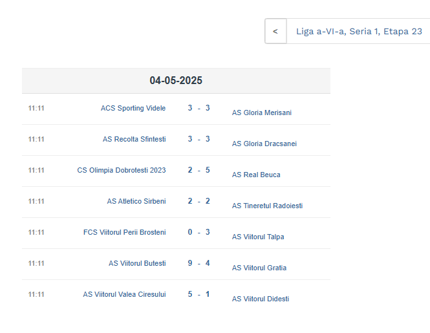This screenshot has width=430, height=333.
Task: Open the FCS Viitorul Perii Brosteni link
Action: (x=125, y=232)
